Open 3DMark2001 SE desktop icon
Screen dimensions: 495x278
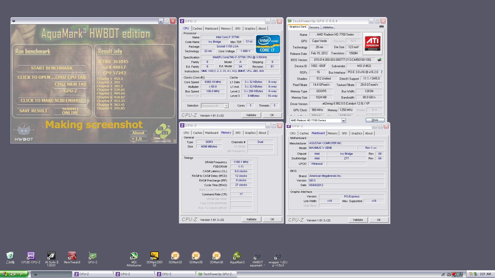point(154,259)
